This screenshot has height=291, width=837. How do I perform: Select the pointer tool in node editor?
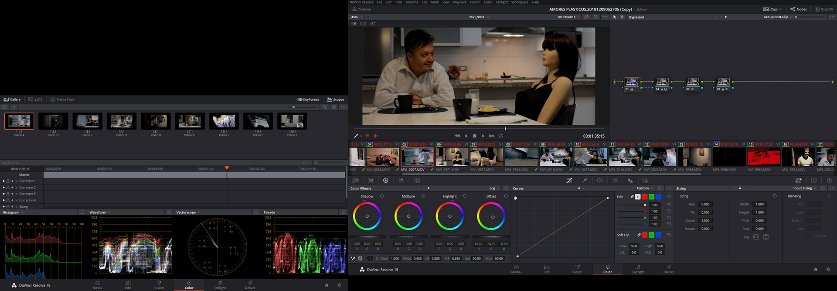tap(615, 17)
